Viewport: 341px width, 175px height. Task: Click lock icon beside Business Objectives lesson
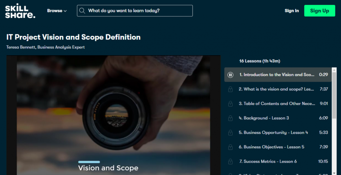[x=230, y=147]
